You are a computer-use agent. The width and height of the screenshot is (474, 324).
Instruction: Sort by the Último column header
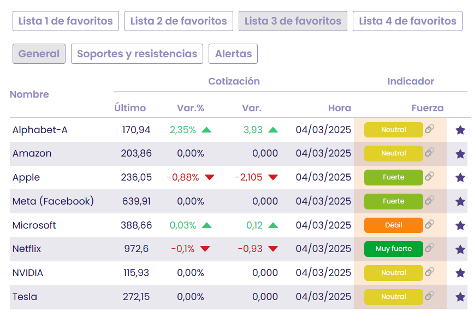click(130, 108)
